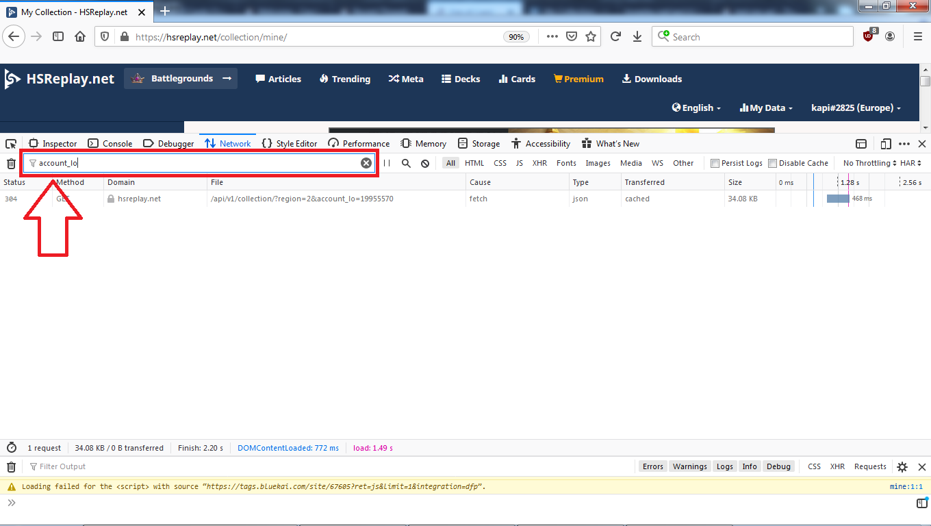Toggle console multi-line editor mode icon
The height and width of the screenshot is (526, 931).
coord(922,503)
